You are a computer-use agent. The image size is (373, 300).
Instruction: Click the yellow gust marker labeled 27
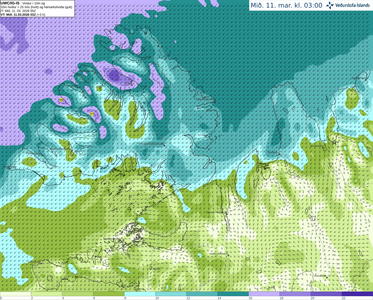pyautogui.click(x=92, y=114)
